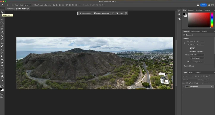Enable Show Transform Controls checkbox
Viewport: 215px width, 115px height.
tap(33, 5)
